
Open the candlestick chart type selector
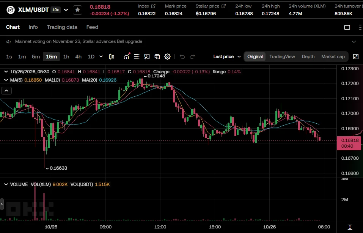click(x=112, y=57)
